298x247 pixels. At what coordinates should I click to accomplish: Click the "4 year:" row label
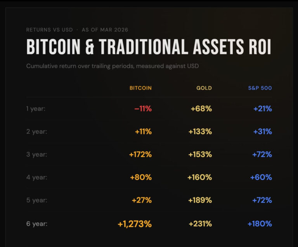tap(36, 177)
